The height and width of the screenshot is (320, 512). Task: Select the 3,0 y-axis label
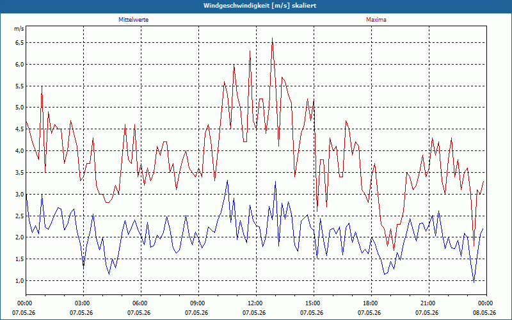coord(20,195)
